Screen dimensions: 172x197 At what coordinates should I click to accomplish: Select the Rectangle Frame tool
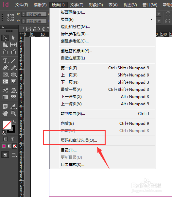coord(5,74)
